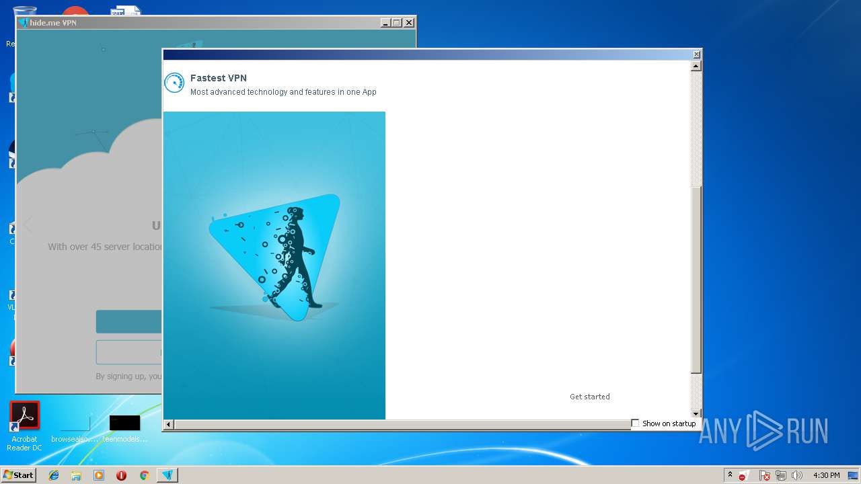Select the browsealso desktop file
Viewport: 861px width, 484px height.
coord(75,429)
